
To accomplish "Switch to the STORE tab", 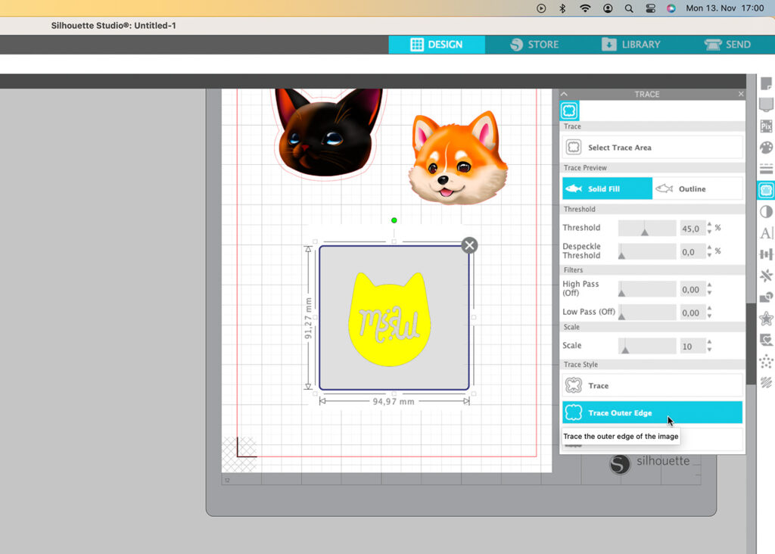I will tap(534, 45).
